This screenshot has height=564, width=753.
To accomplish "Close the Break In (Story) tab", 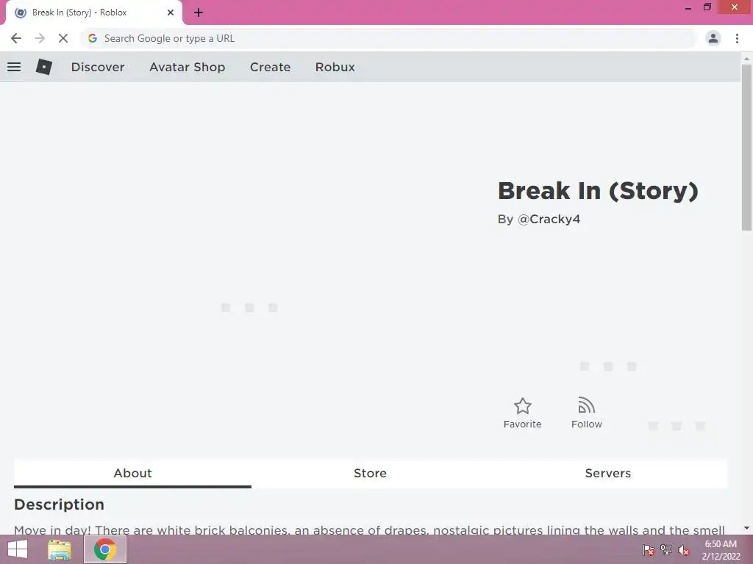I will [x=171, y=12].
